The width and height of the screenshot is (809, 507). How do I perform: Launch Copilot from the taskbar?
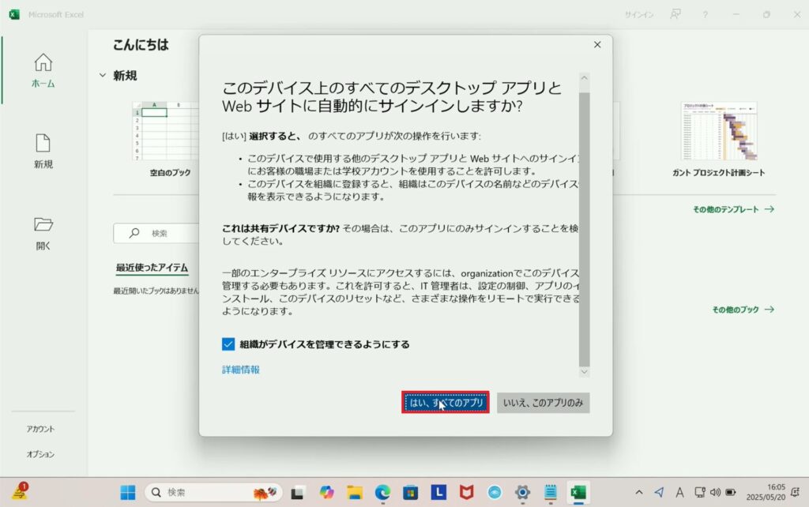pyautogui.click(x=326, y=493)
